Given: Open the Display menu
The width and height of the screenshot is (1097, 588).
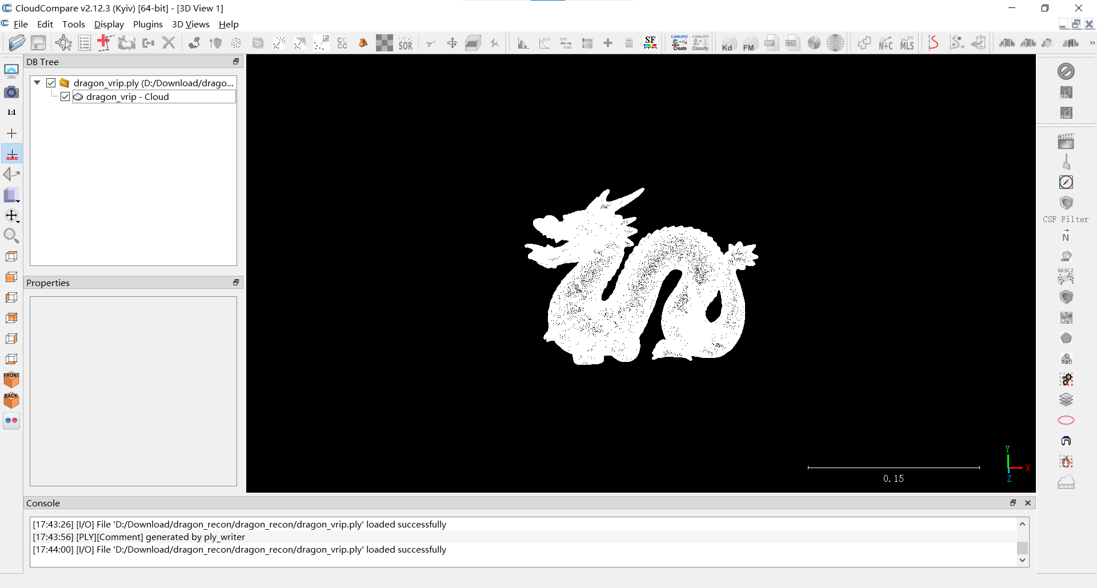Looking at the screenshot, I should [x=109, y=24].
